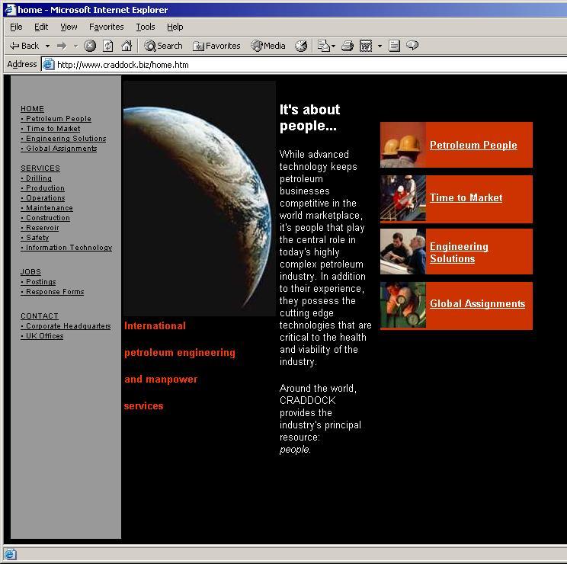Click the Mail toolbar icon

(323, 46)
